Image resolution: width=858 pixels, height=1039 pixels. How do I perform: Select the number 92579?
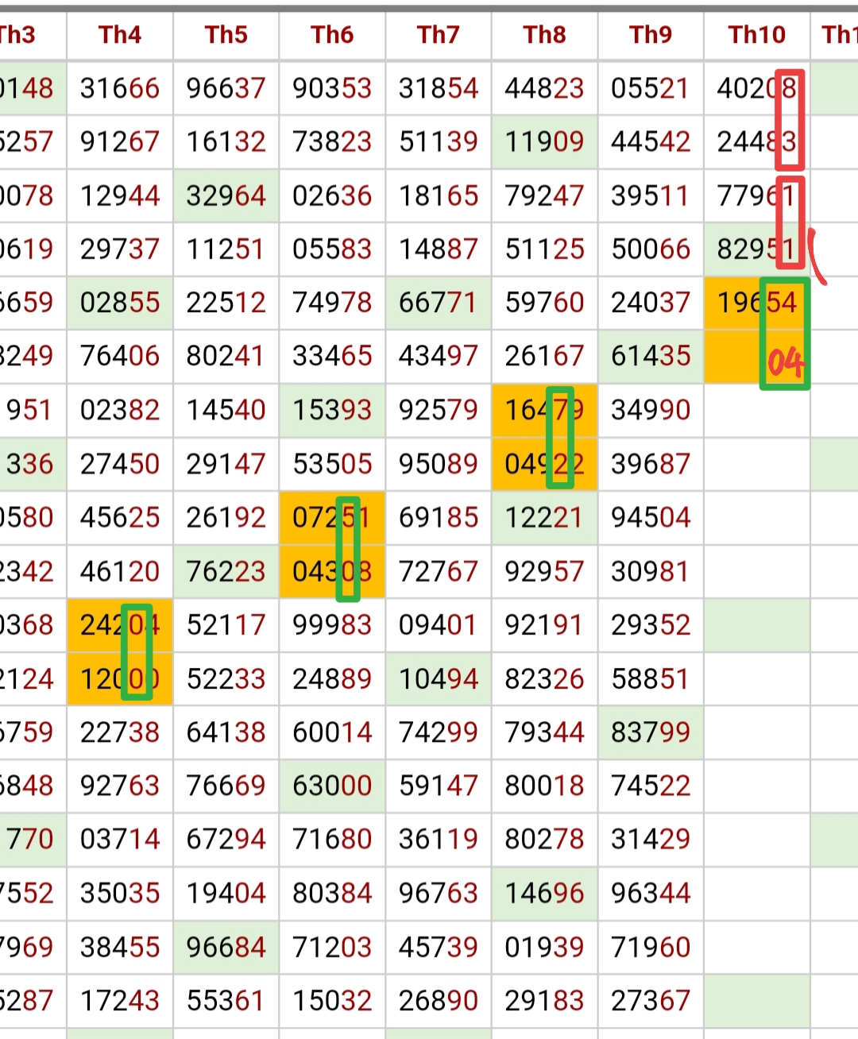[x=439, y=410]
